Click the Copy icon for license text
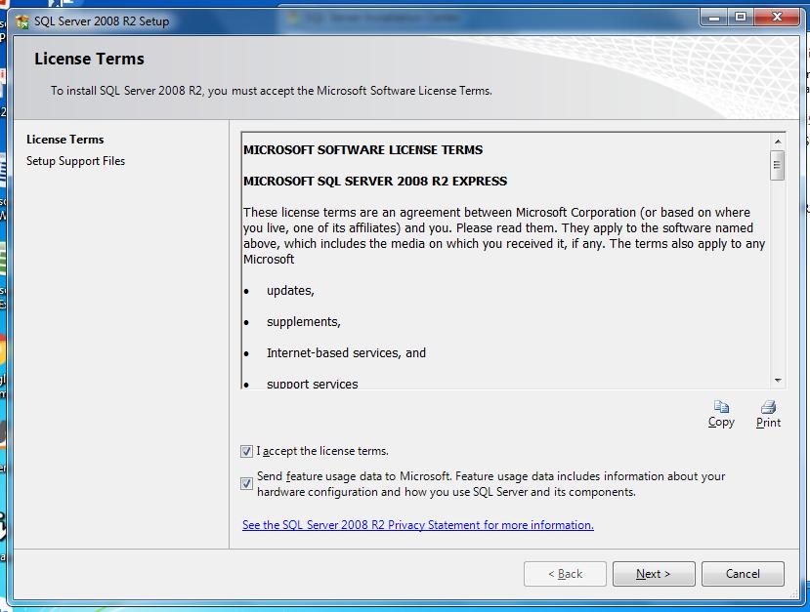 (721, 407)
